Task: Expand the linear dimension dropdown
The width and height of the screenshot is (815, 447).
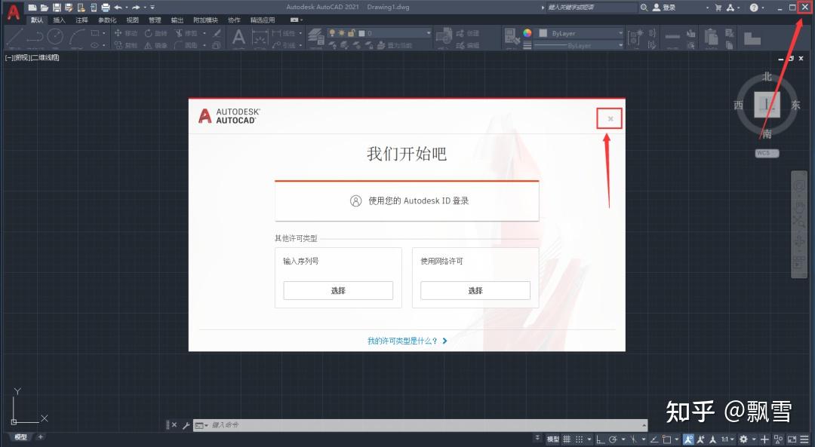Action: (300, 33)
